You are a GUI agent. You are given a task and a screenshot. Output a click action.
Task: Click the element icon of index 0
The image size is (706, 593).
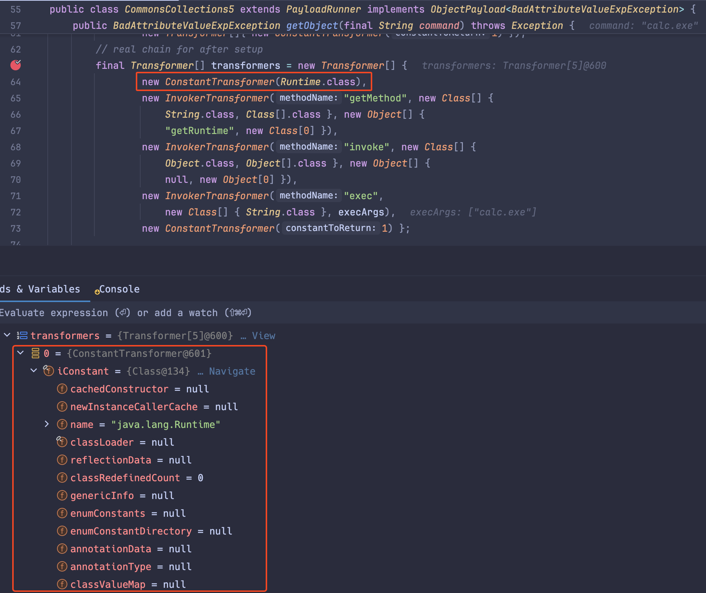(x=36, y=354)
